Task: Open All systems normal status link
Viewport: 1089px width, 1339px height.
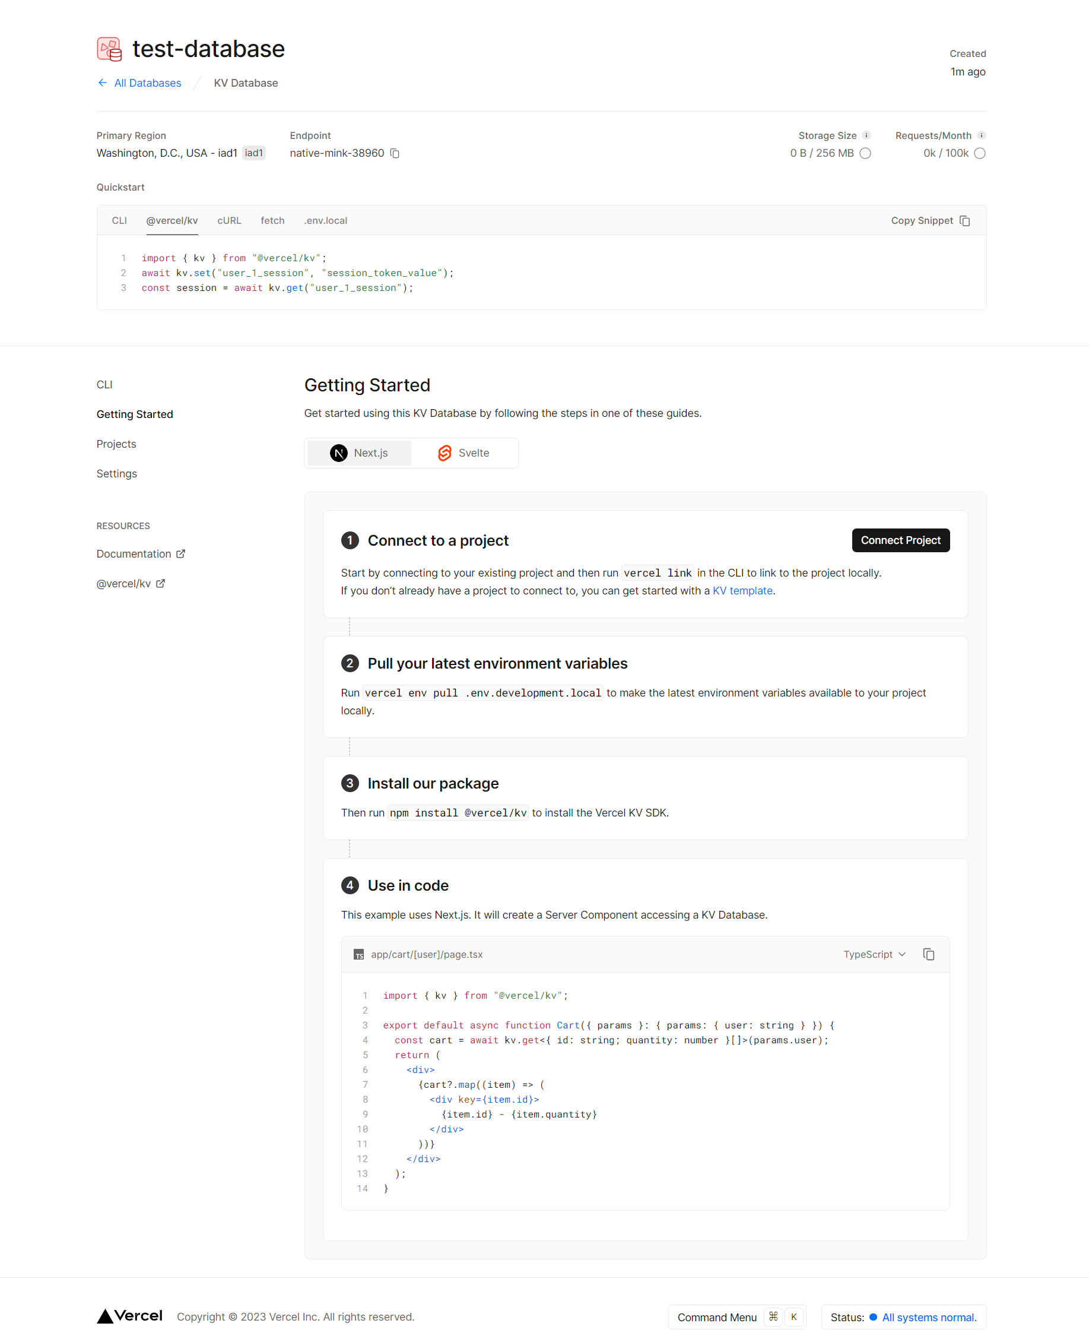Action: click(x=929, y=1317)
